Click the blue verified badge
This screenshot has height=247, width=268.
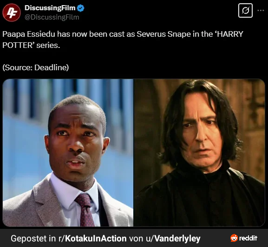80,8
